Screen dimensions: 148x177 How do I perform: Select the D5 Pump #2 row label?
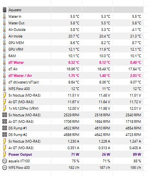tap(18, 135)
